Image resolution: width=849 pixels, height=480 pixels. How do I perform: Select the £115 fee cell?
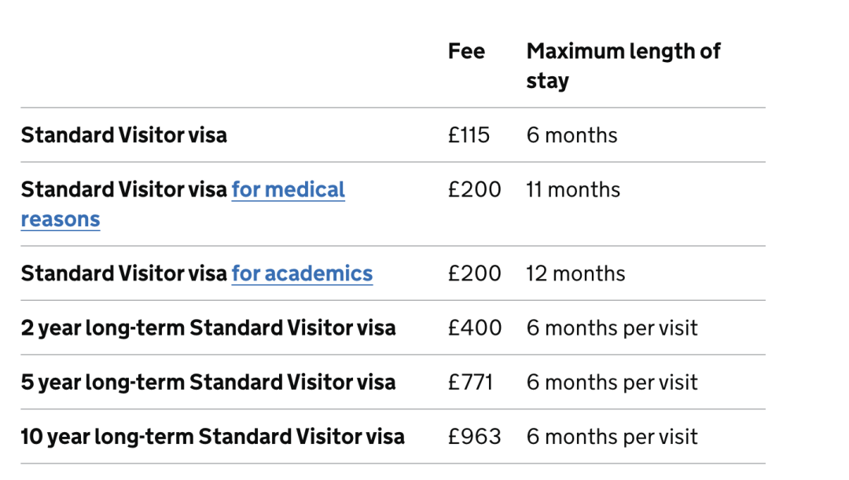469,135
